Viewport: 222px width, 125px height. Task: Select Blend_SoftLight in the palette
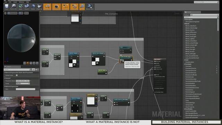coord(190,53)
